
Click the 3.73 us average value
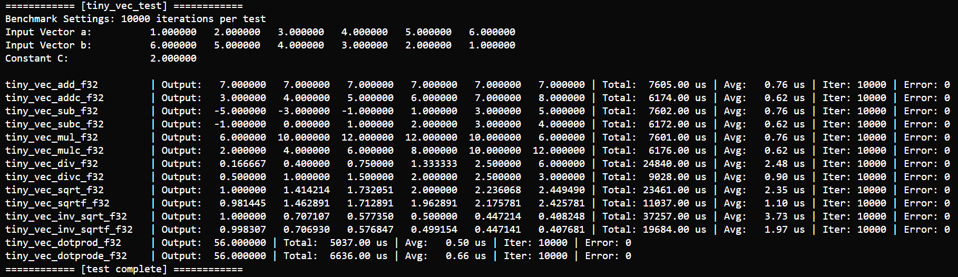[784, 216]
